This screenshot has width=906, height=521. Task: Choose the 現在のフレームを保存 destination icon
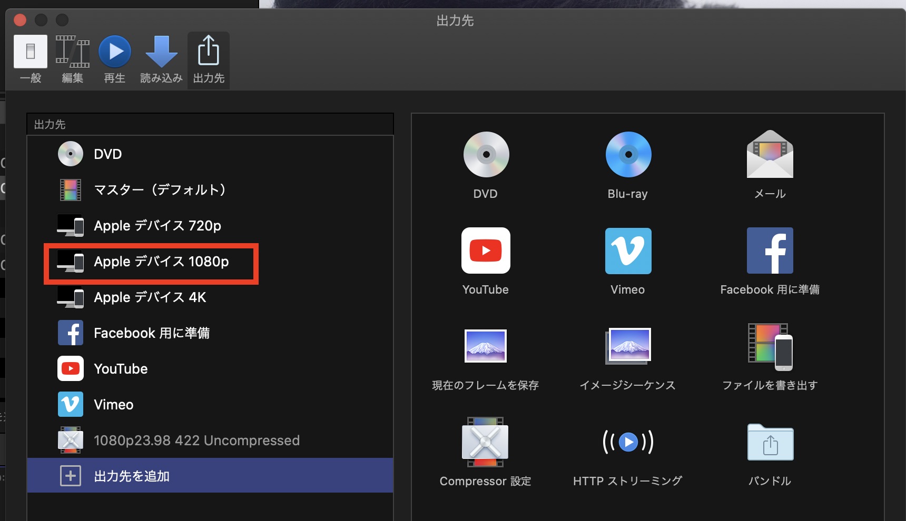coord(486,346)
